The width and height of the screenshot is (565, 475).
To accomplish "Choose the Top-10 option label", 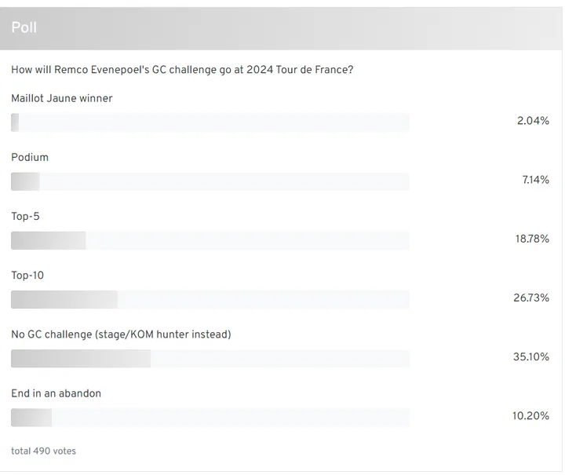I will (27, 276).
